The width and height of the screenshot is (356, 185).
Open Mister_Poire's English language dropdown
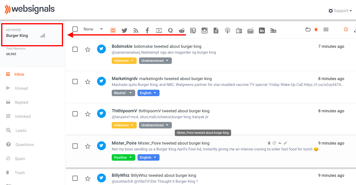click(148, 157)
